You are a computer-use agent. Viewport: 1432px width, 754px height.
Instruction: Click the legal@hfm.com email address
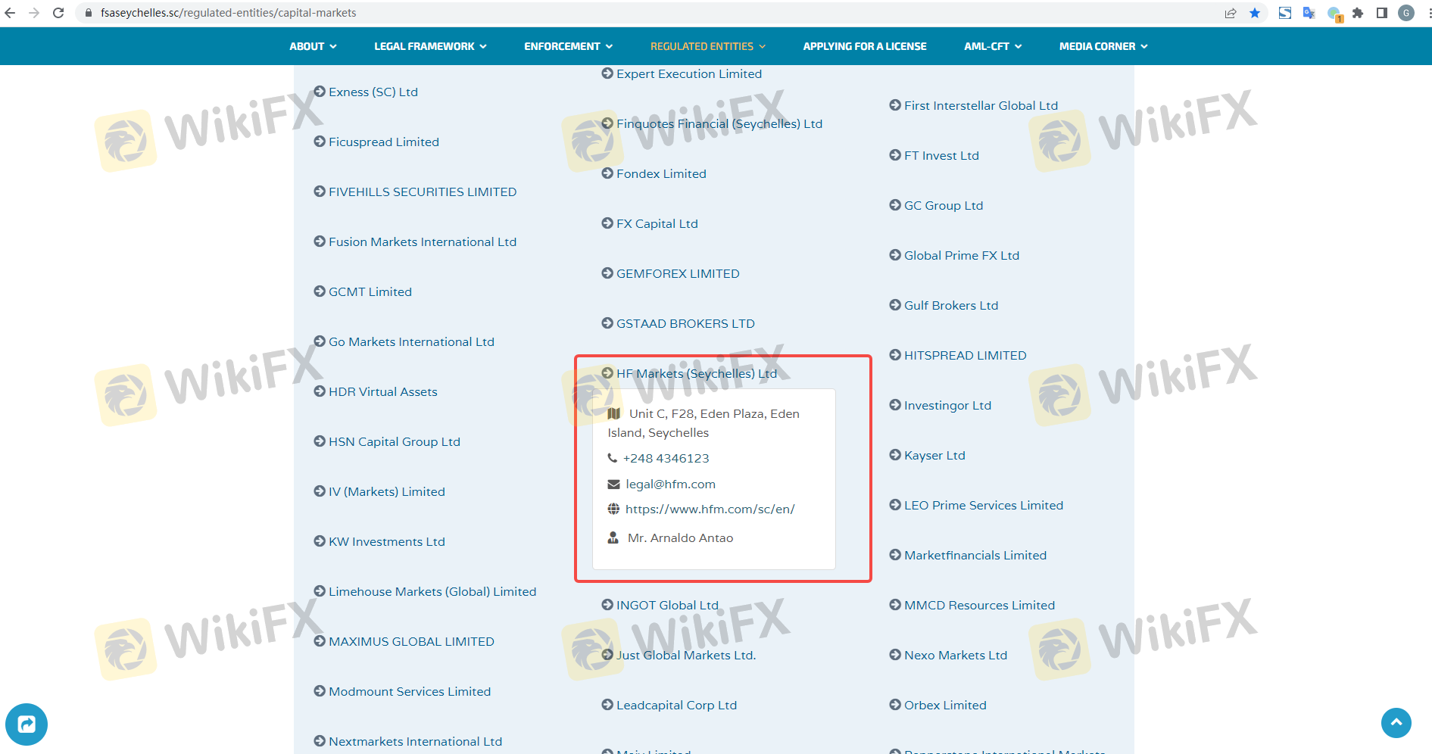coord(670,484)
